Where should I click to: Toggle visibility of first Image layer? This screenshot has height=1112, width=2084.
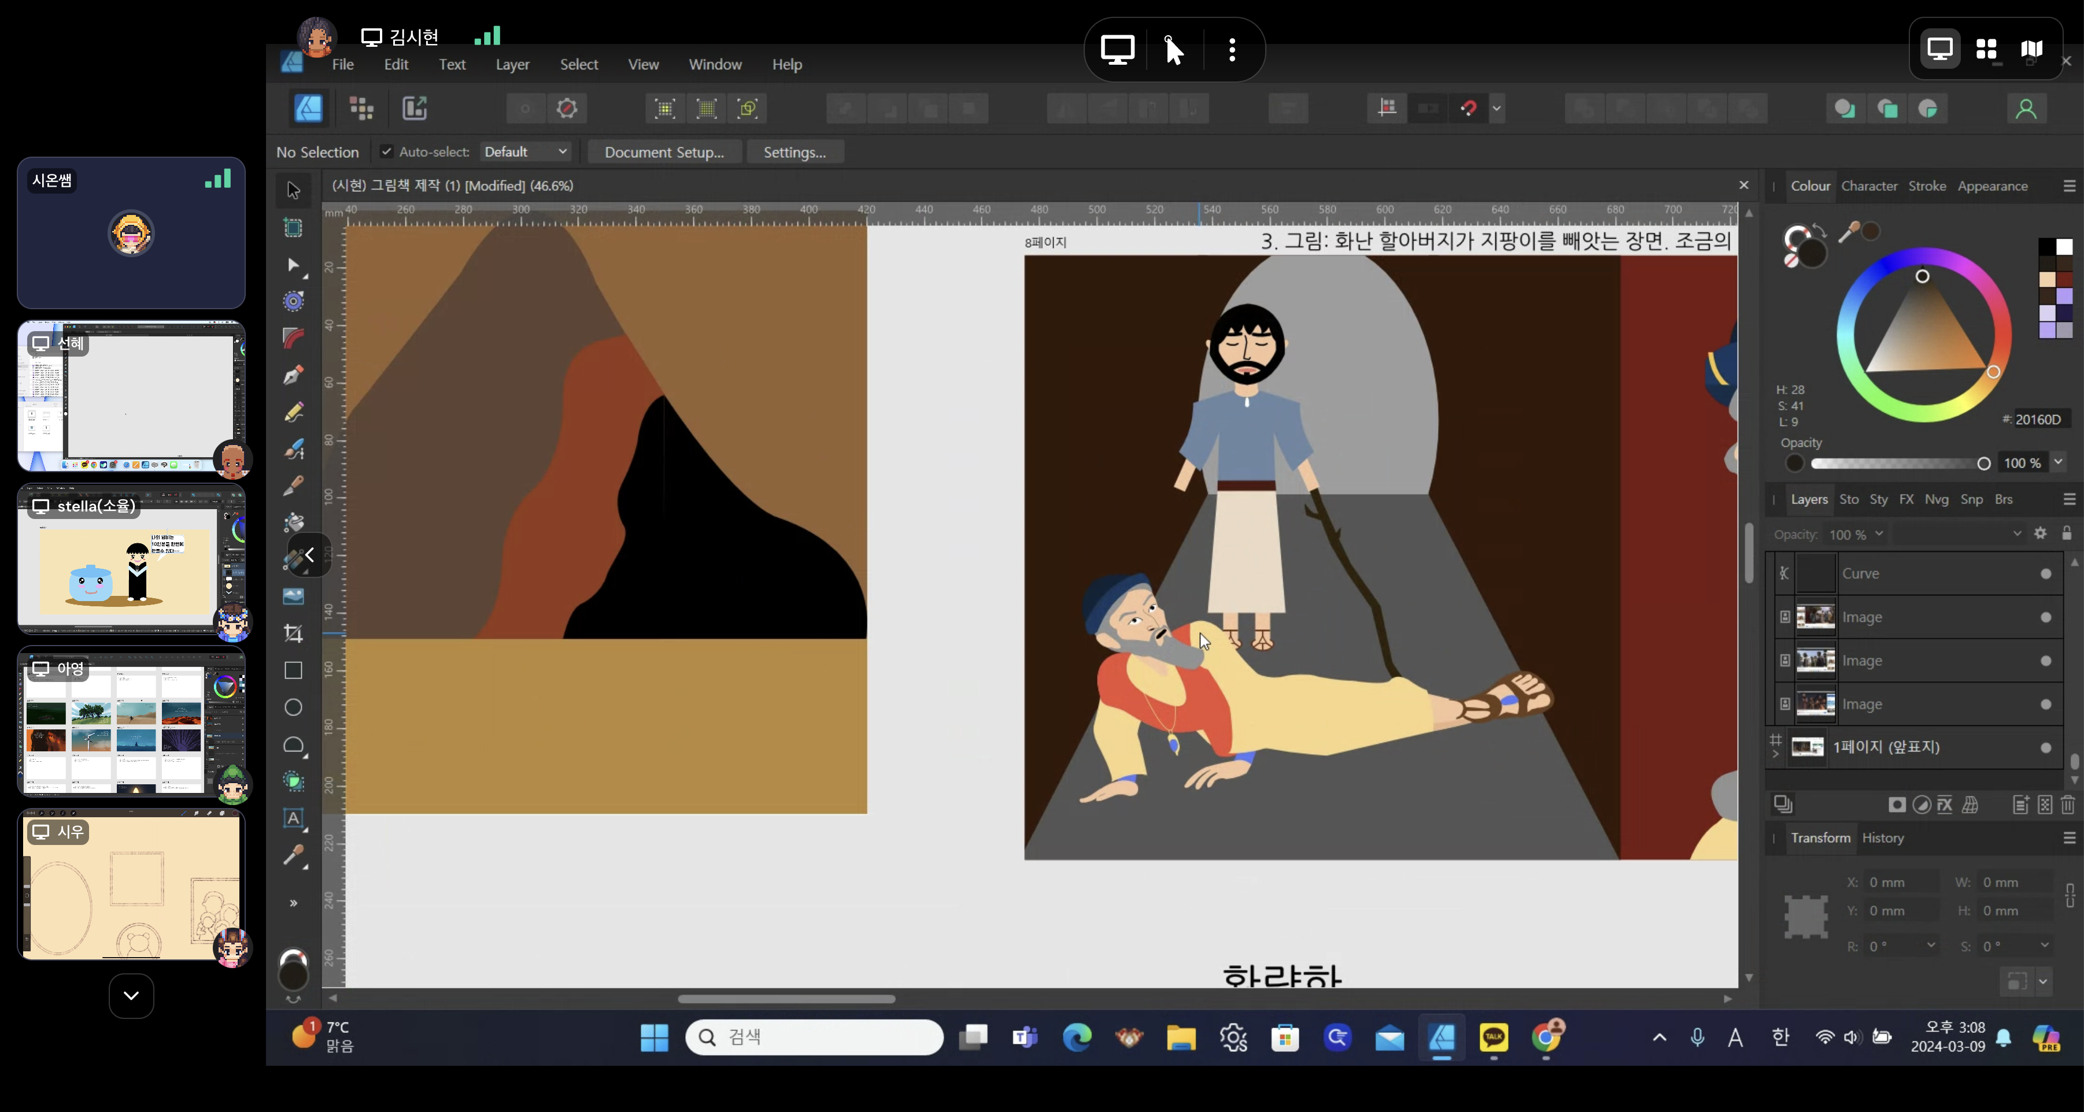tap(2046, 618)
